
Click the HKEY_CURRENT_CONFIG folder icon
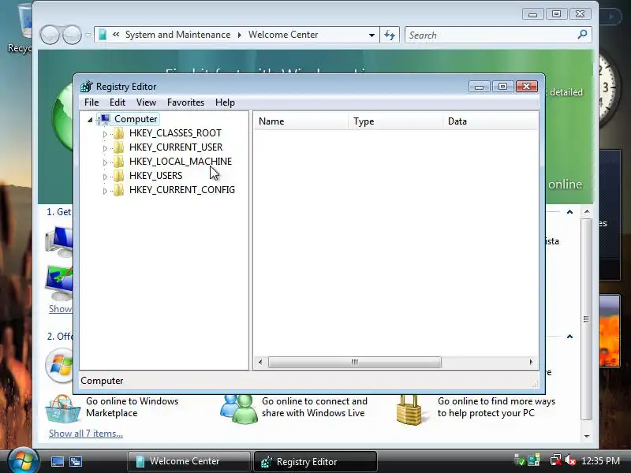point(119,190)
